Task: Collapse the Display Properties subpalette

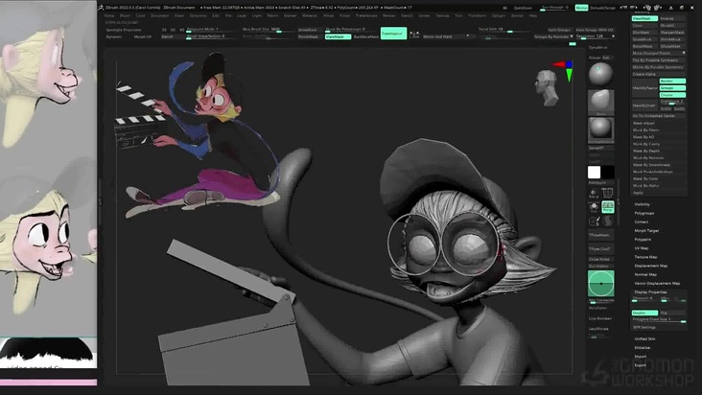Action: (650, 292)
